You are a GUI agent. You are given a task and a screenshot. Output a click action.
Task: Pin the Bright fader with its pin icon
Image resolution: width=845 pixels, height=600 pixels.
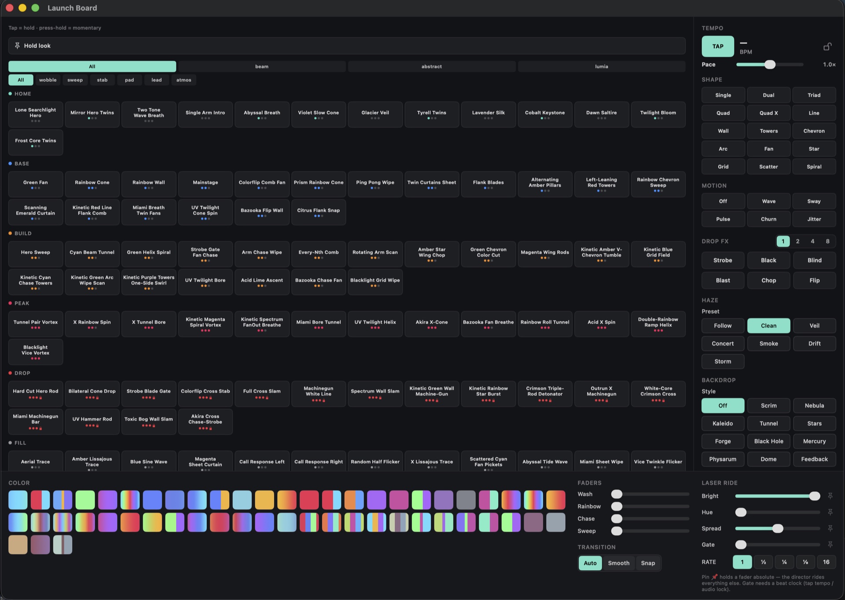pyautogui.click(x=830, y=496)
